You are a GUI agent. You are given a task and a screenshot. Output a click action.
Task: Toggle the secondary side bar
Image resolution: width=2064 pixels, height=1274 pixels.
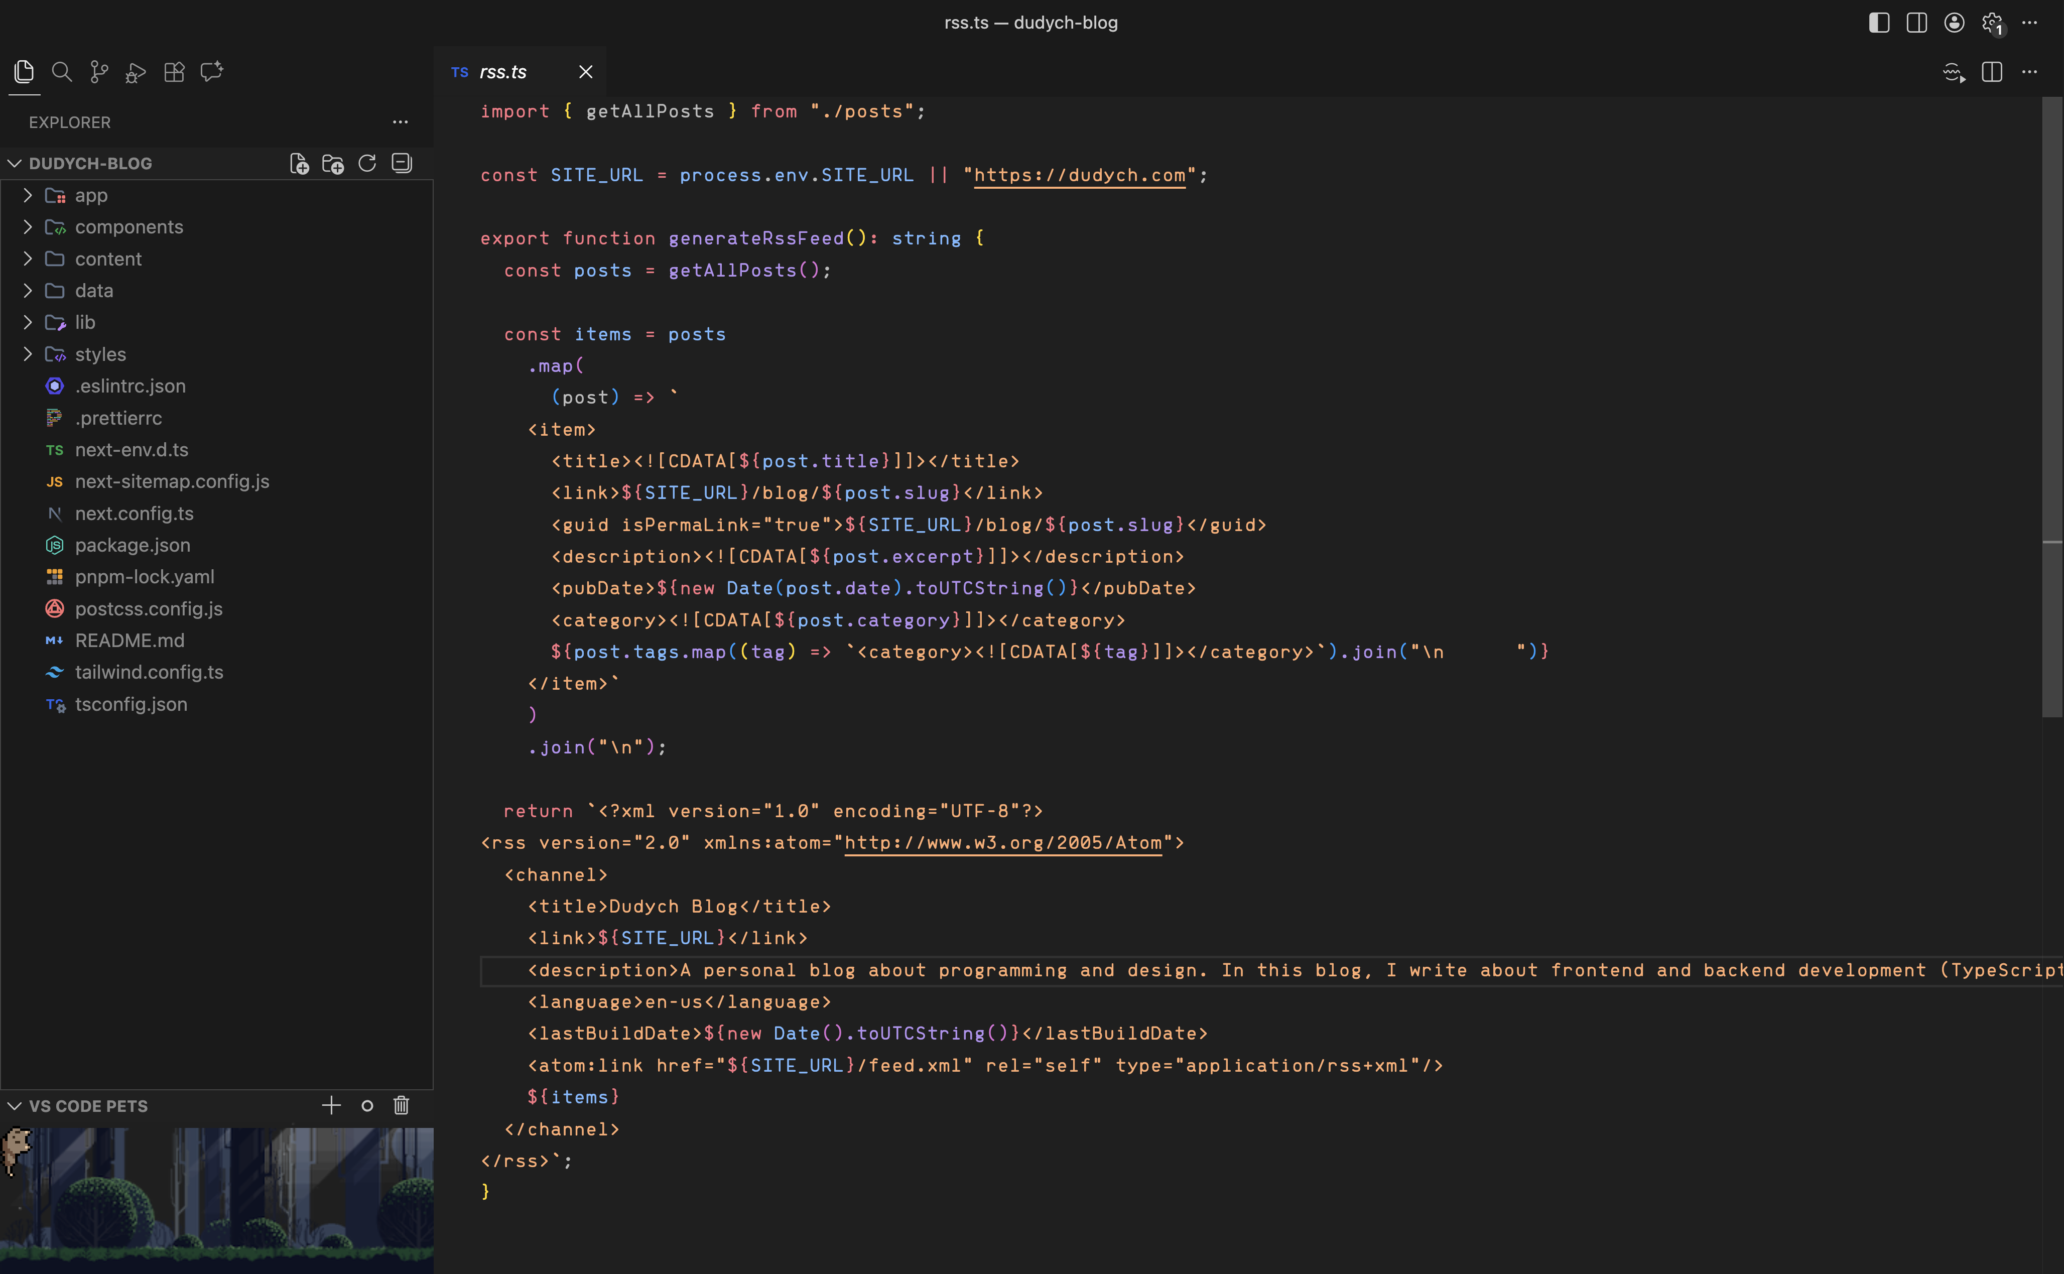click(x=1916, y=23)
